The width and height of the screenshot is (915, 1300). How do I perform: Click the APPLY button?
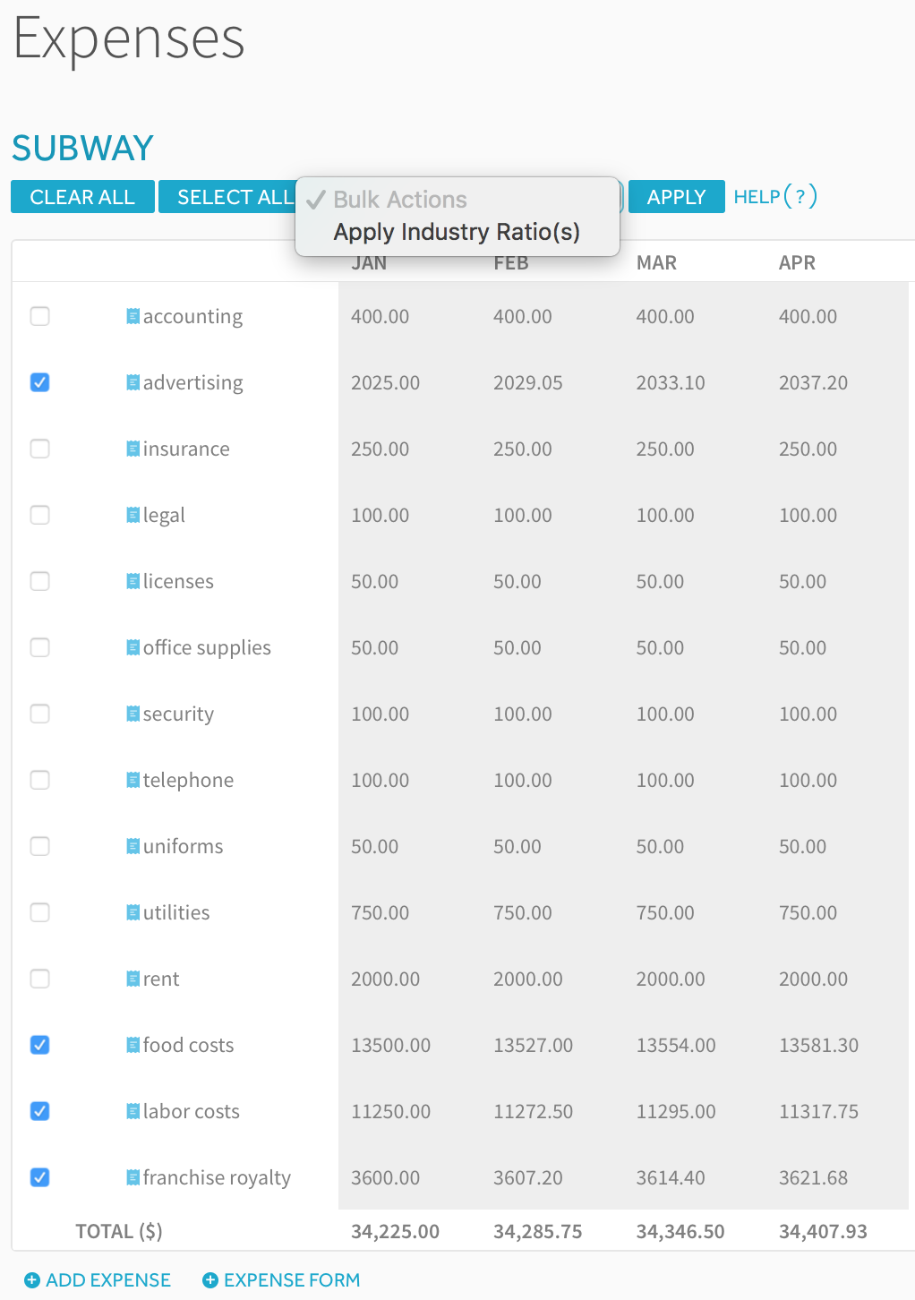pyautogui.click(x=677, y=197)
